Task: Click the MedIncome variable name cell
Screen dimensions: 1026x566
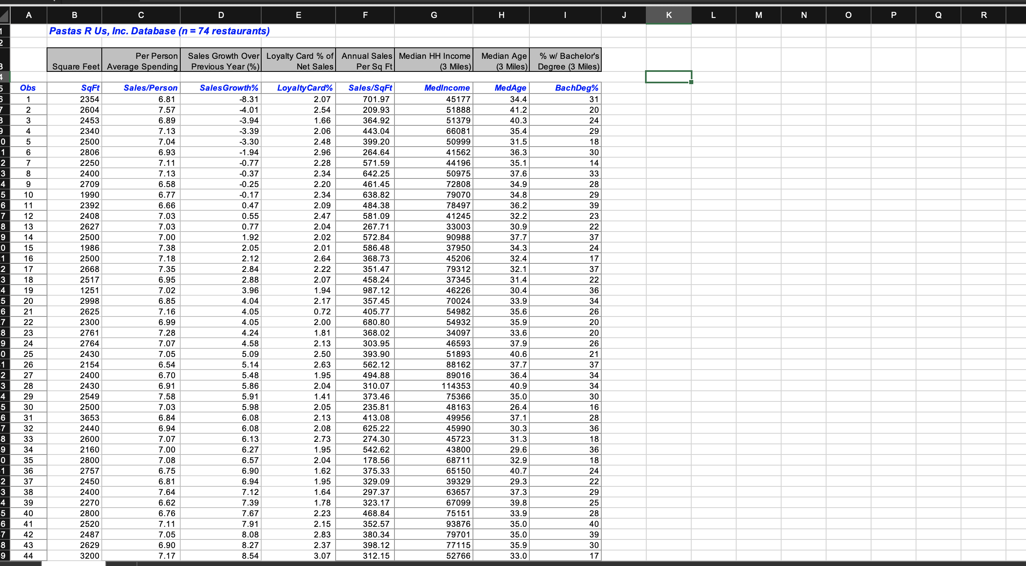Action: 434,88
